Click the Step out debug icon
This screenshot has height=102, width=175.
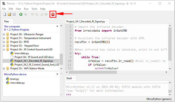click(x=42, y=14)
